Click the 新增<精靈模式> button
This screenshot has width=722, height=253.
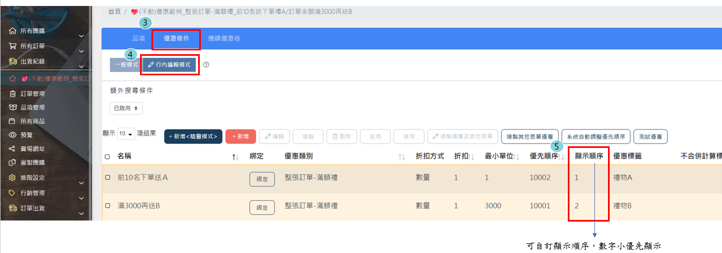tap(193, 137)
